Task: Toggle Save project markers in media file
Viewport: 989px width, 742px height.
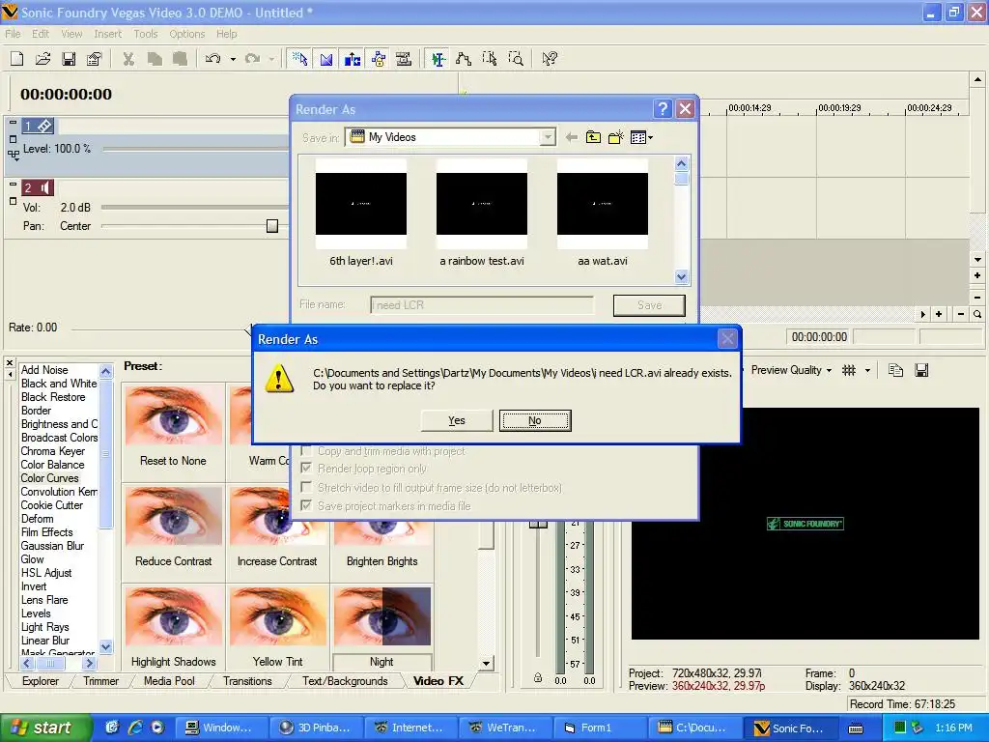Action: [306, 505]
